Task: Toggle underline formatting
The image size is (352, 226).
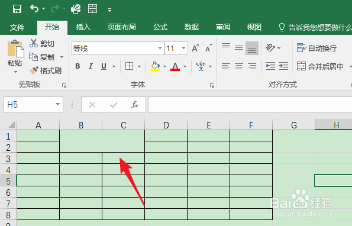Action: (104, 66)
